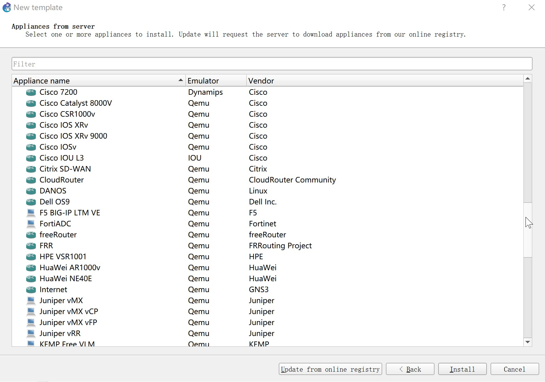Screen dimensions: 545x382
Task: Sort list by Vendor column header
Action: click(385, 81)
